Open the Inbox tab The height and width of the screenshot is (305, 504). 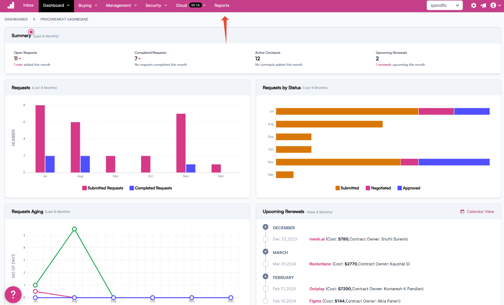pyautogui.click(x=28, y=5)
